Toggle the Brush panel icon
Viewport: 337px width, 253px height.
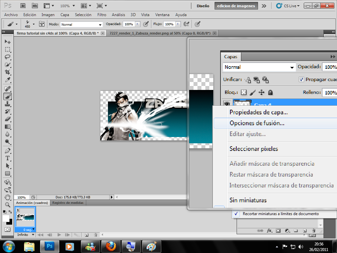tap(42, 24)
